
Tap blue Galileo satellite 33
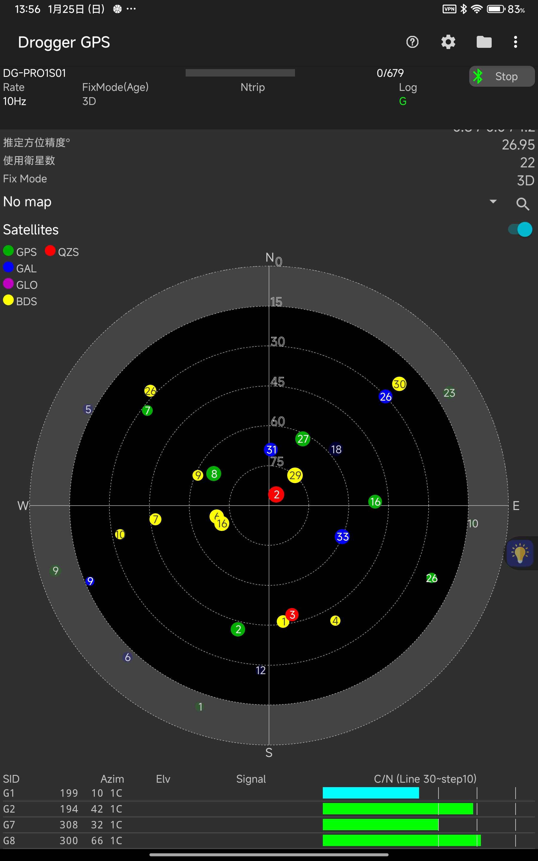tap(342, 537)
